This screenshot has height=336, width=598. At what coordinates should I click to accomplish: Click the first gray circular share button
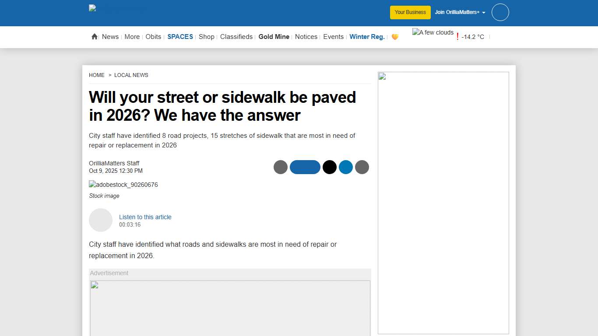(x=281, y=167)
